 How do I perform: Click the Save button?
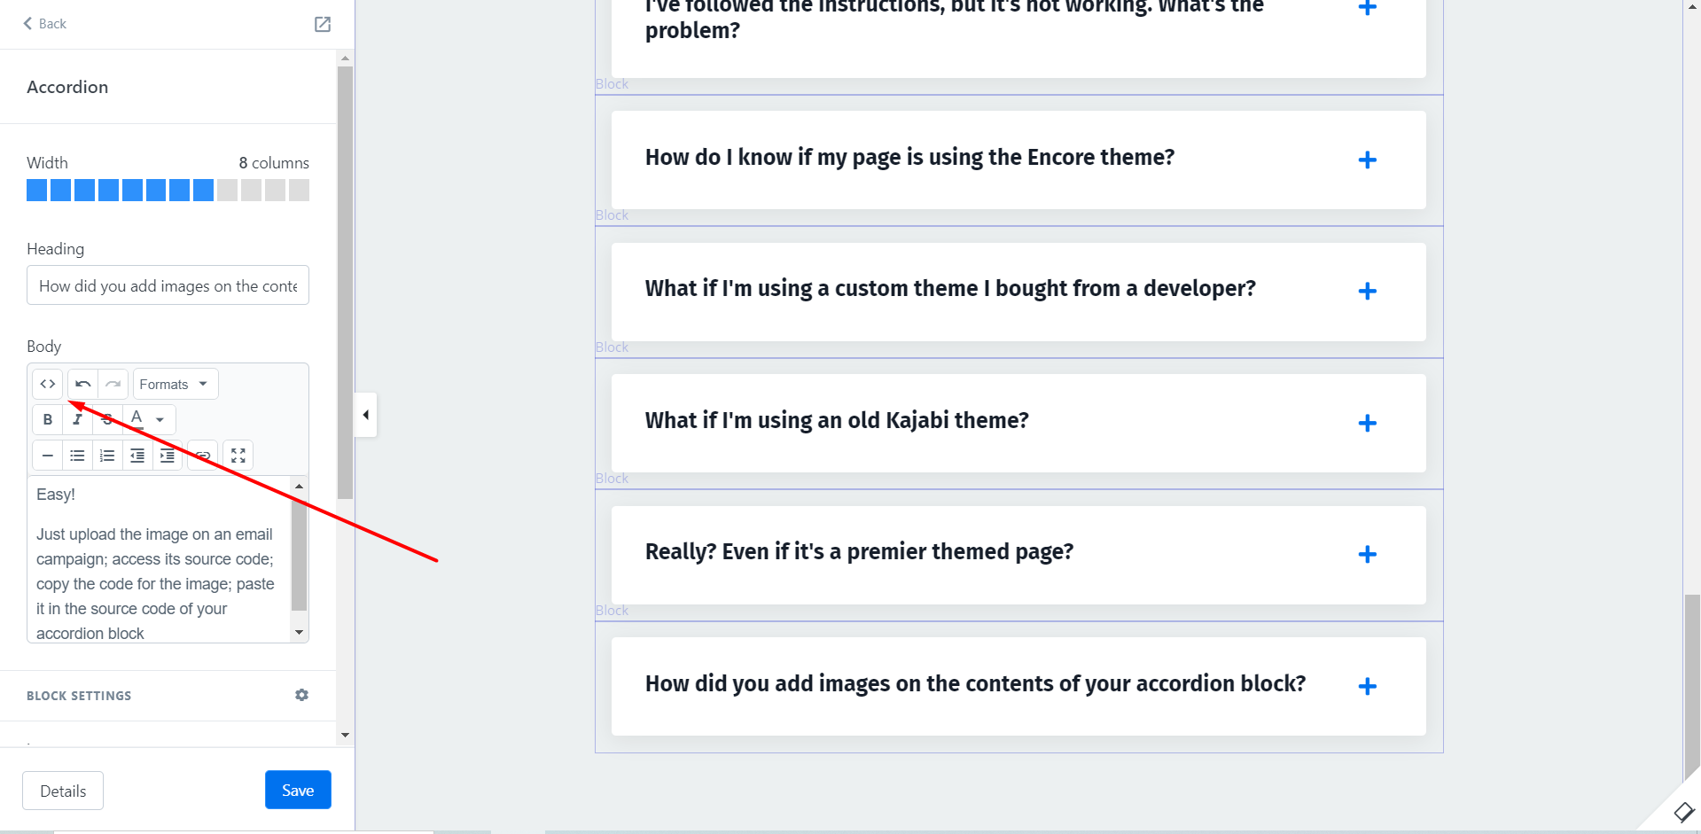coord(298,790)
